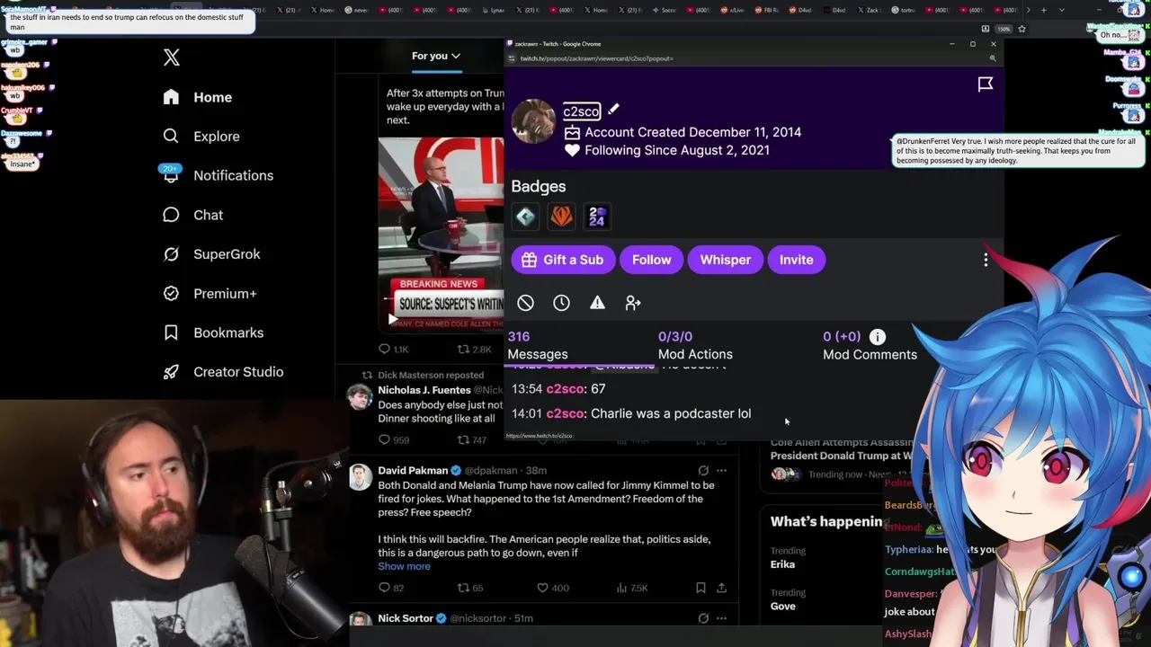
Task: Click the Explore magnifier icon
Action: coord(171,137)
